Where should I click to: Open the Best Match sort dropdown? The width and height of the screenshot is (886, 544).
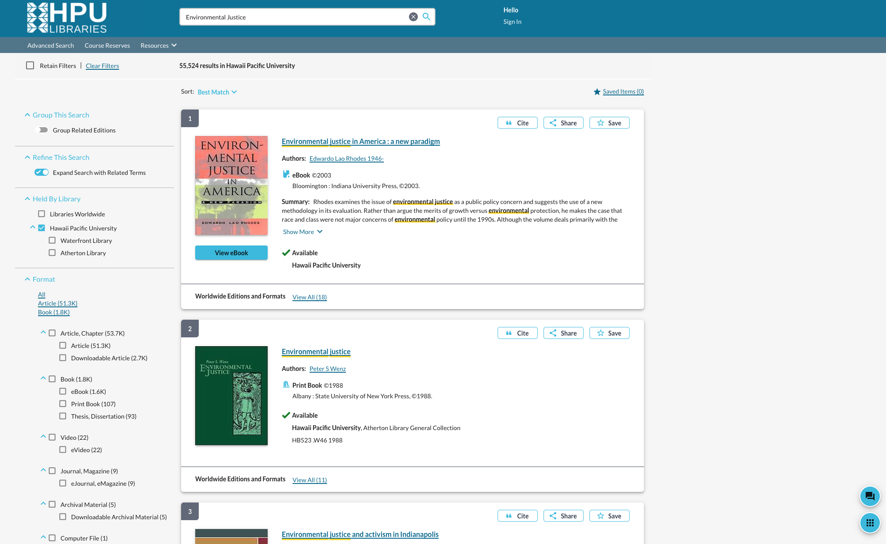click(x=217, y=92)
